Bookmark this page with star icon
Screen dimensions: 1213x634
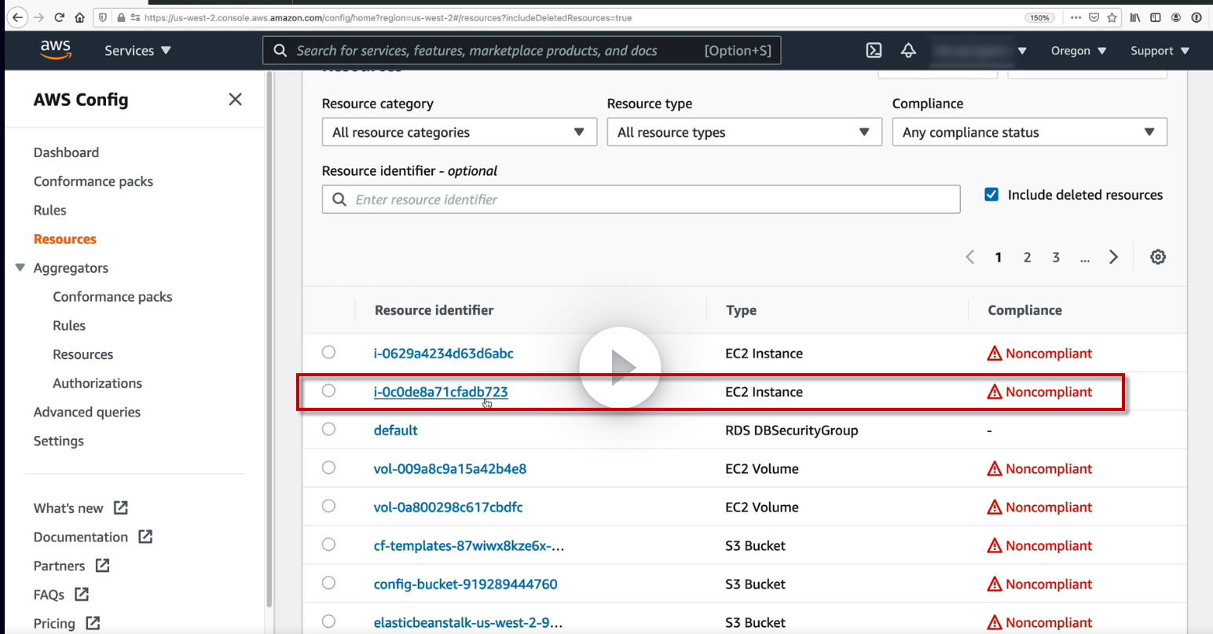tap(1112, 17)
